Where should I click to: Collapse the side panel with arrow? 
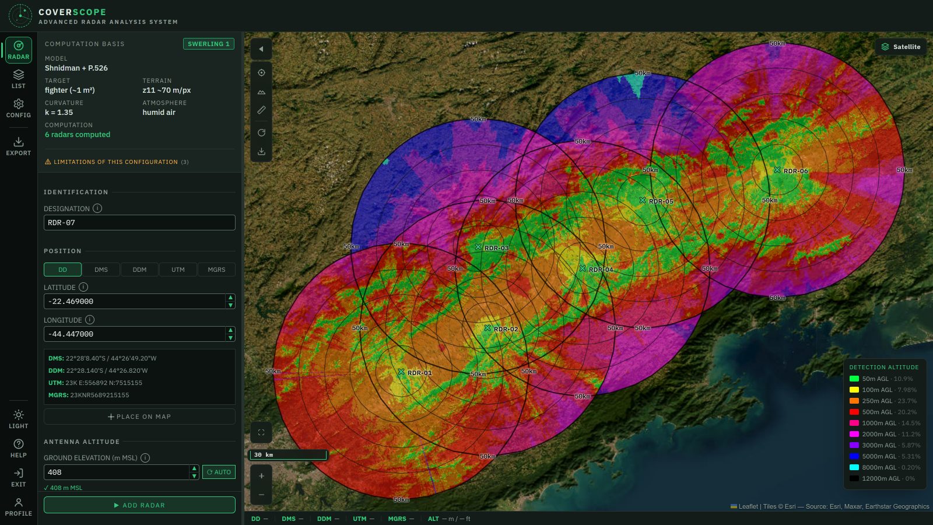pyautogui.click(x=261, y=49)
